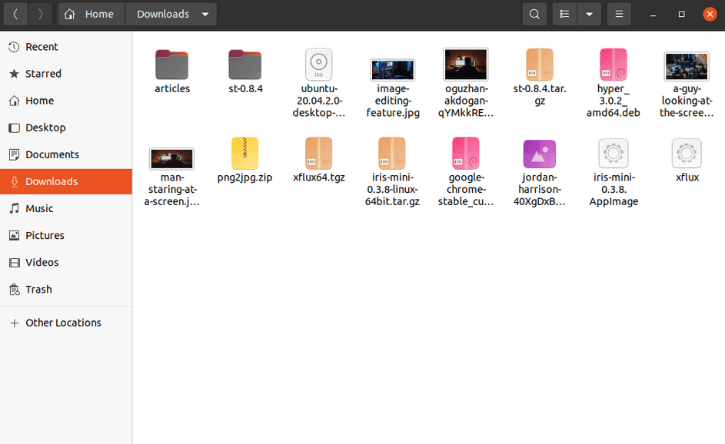The height and width of the screenshot is (444, 725).
Task: Select the iris-mini-0.3.8-linux-64bit.tar.gz icon
Action: coord(392,154)
